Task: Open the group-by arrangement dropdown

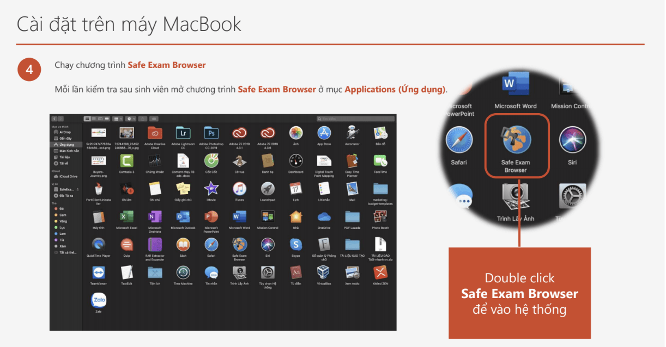Action: (117, 118)
